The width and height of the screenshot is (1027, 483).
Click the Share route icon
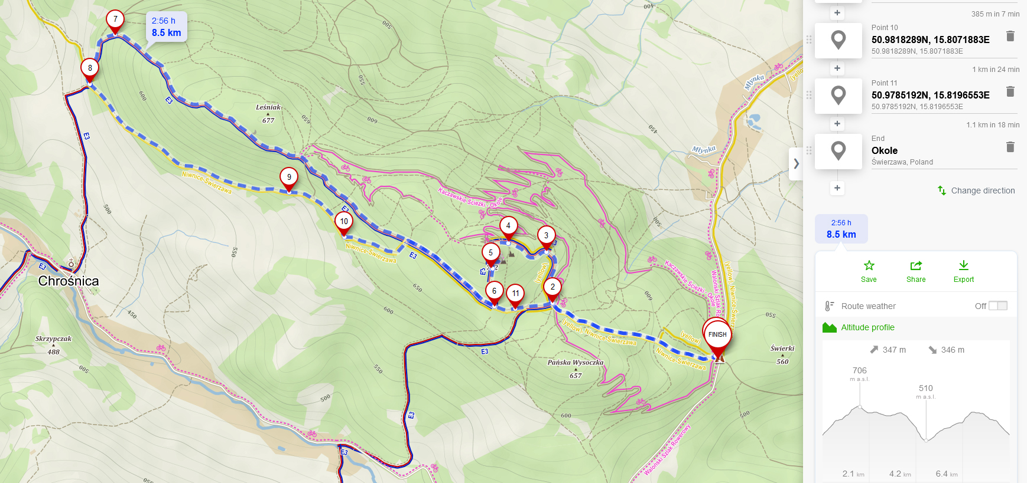(x=916, y=265)
